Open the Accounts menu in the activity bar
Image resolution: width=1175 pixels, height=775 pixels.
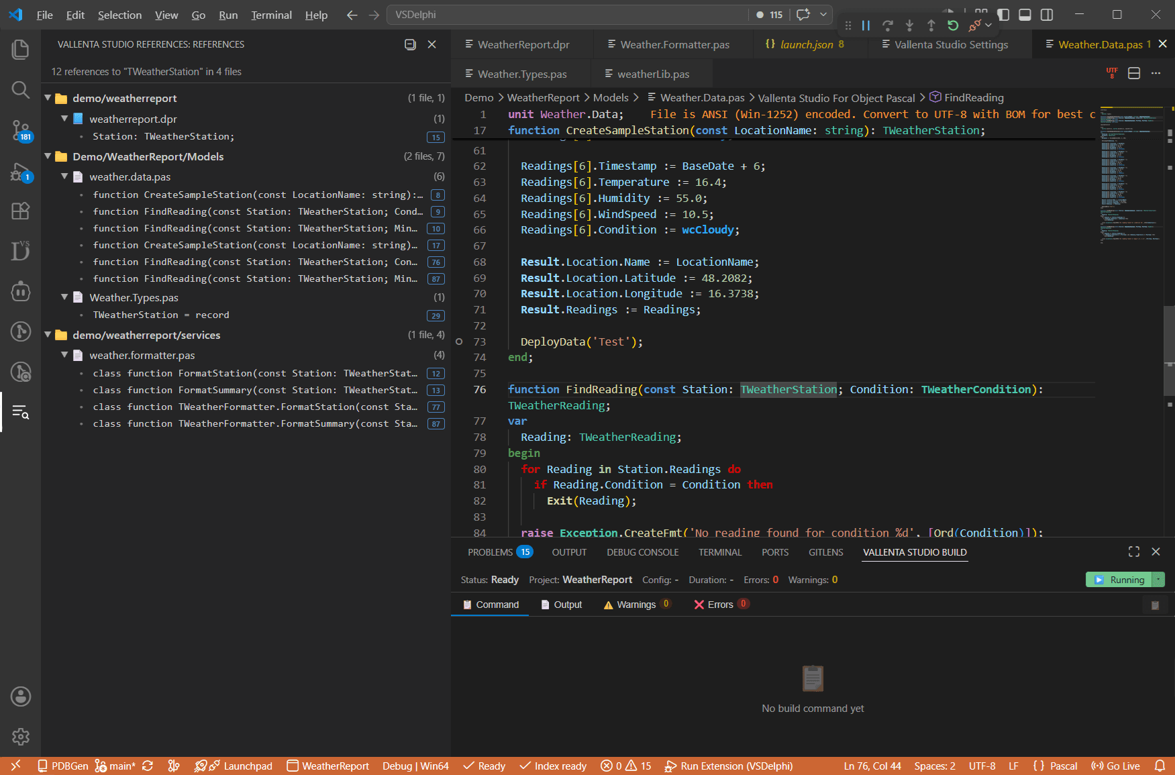[21, 696]
